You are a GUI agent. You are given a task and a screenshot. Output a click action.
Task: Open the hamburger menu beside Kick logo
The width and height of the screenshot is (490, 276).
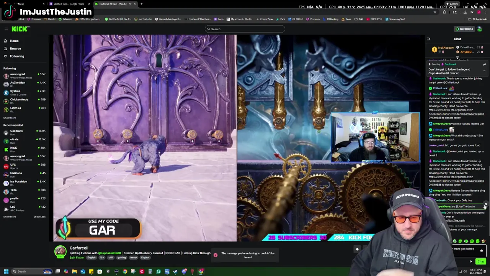6,29
